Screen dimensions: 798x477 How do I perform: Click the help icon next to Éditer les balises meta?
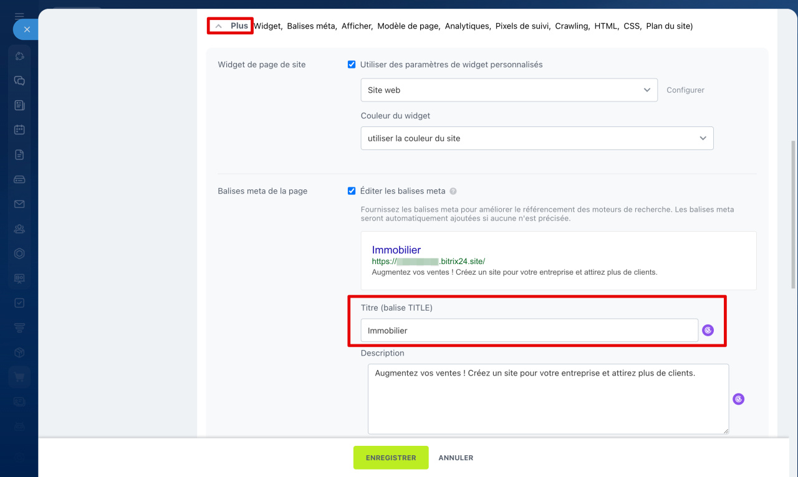(x=453, y=191)
